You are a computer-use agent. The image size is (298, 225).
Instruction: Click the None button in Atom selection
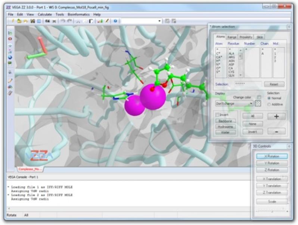252,124
